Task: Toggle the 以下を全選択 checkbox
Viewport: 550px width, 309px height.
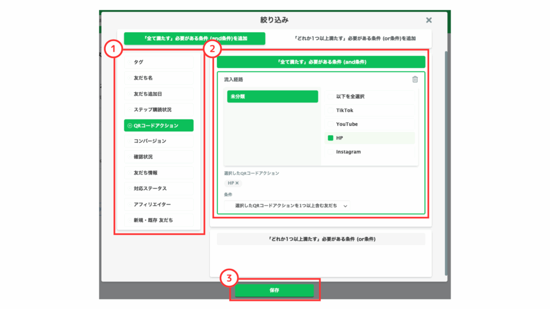Action: click(x=330, y=97)
